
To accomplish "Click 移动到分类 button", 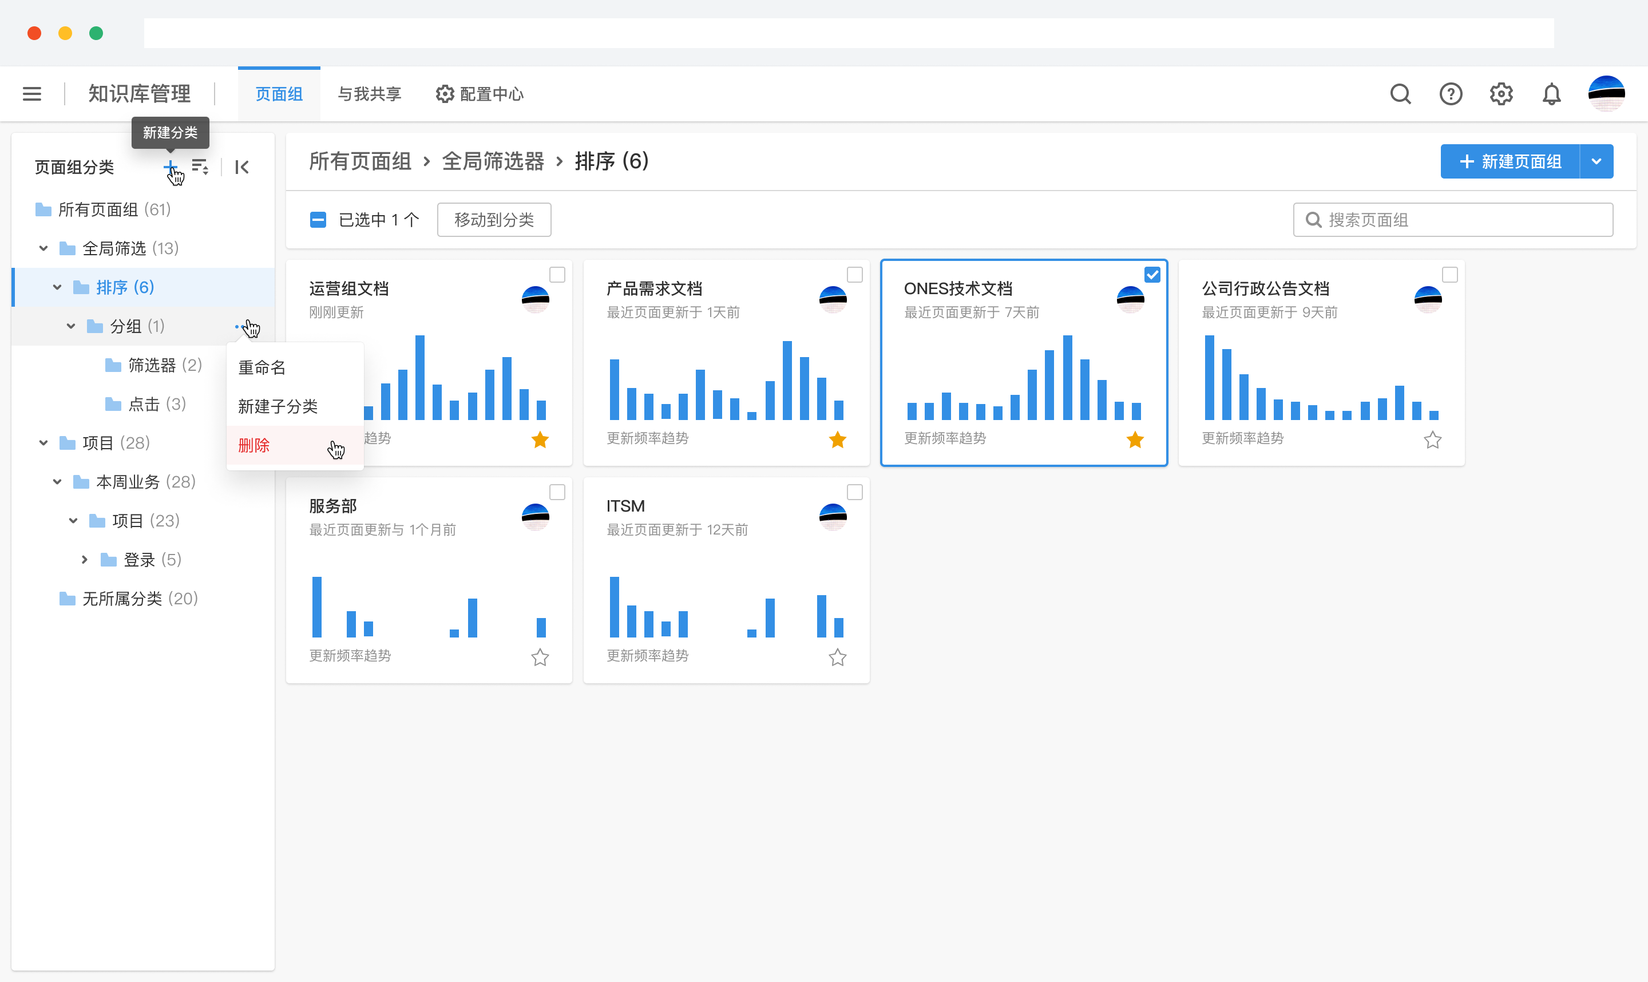I will (x=492, y=220).
